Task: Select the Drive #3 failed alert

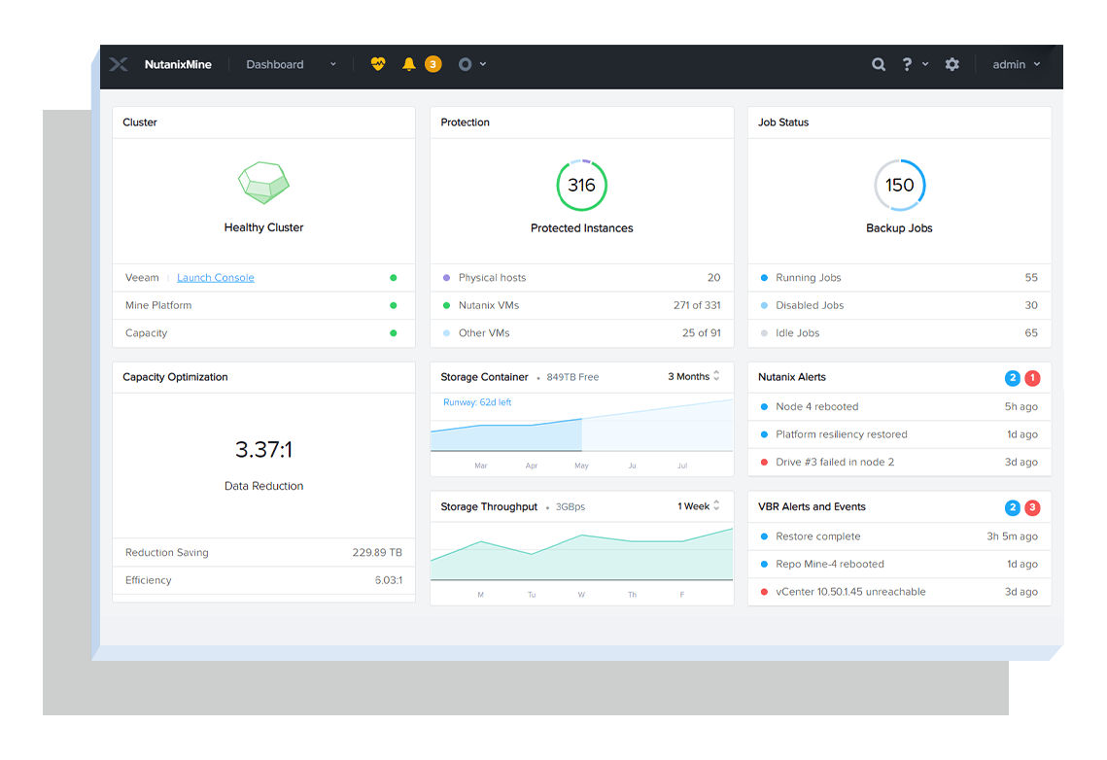Action: click(x=834, y=462)
